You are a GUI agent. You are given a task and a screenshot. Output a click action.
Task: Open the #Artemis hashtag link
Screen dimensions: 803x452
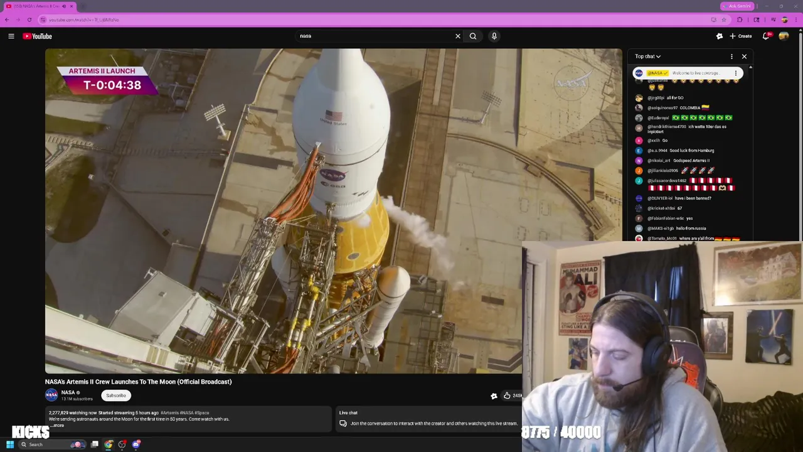click(169, 413)
